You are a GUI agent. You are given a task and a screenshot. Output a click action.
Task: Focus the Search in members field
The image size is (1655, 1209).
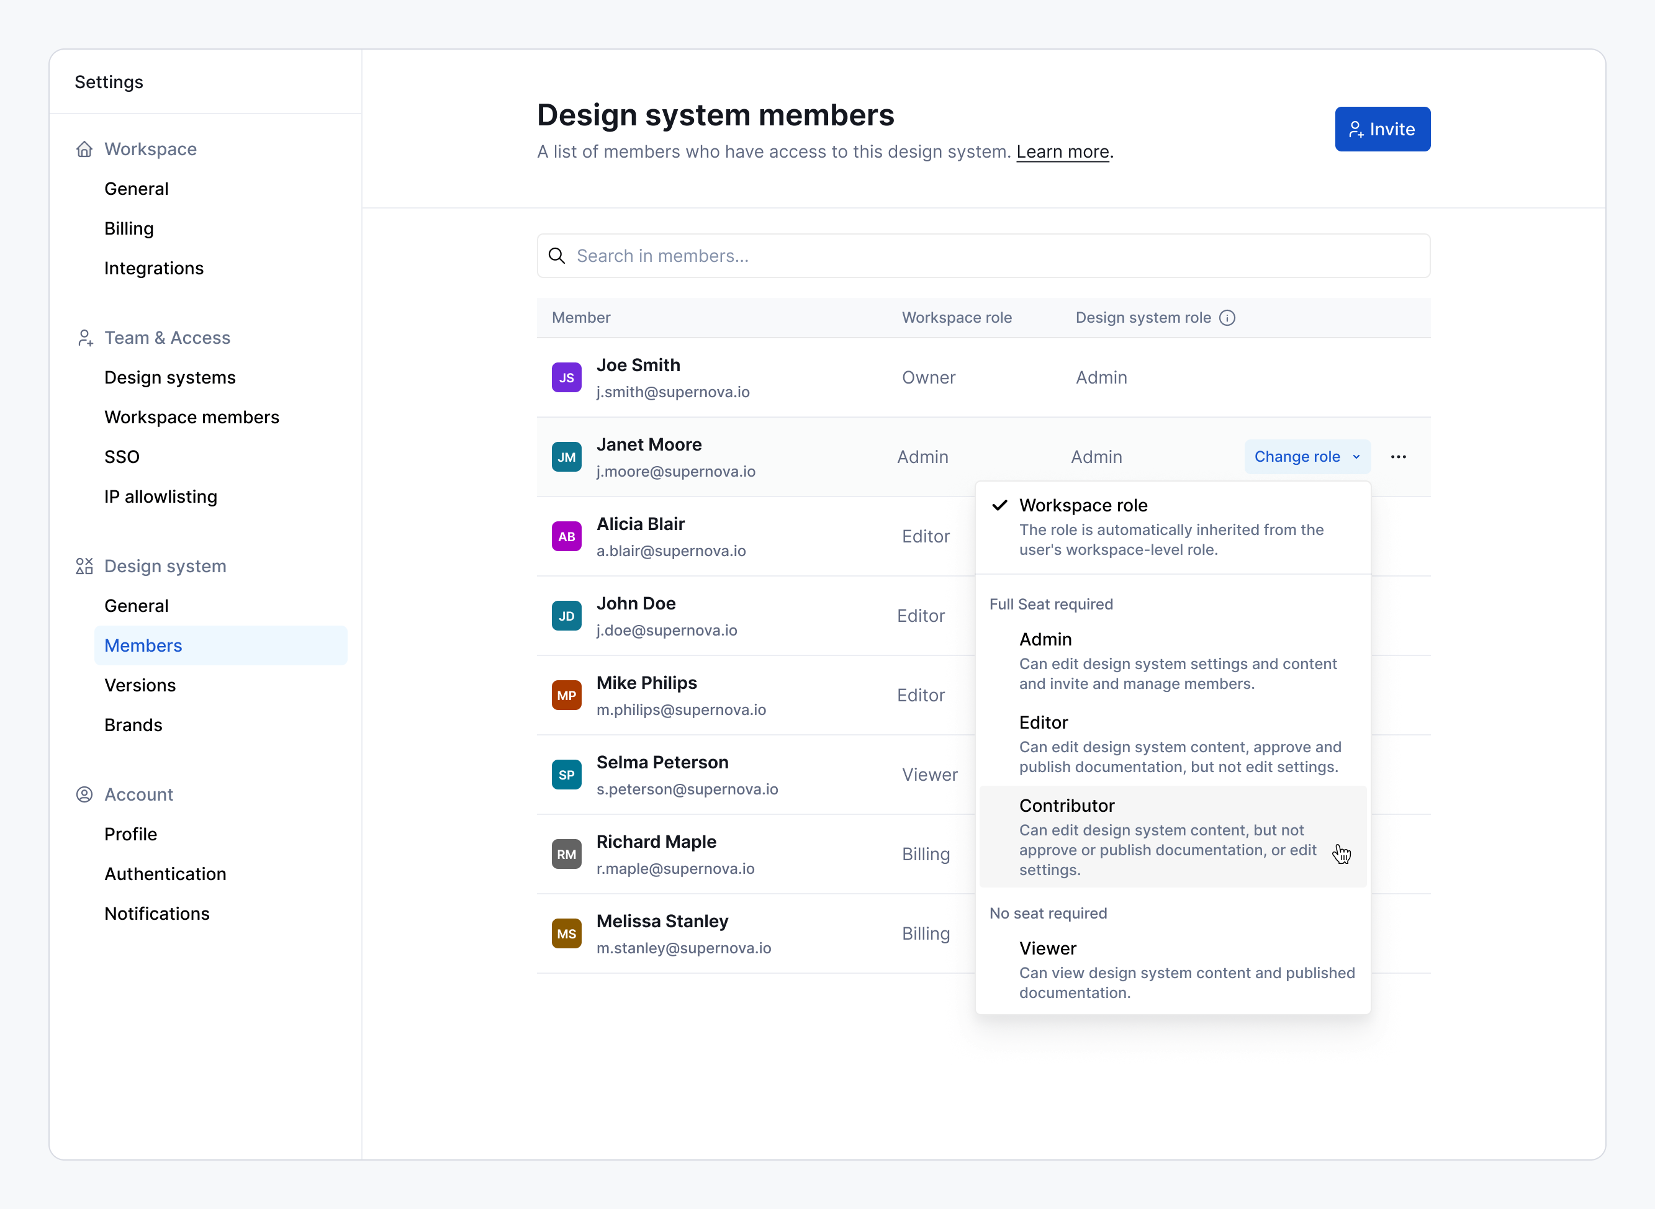[983, 256]
